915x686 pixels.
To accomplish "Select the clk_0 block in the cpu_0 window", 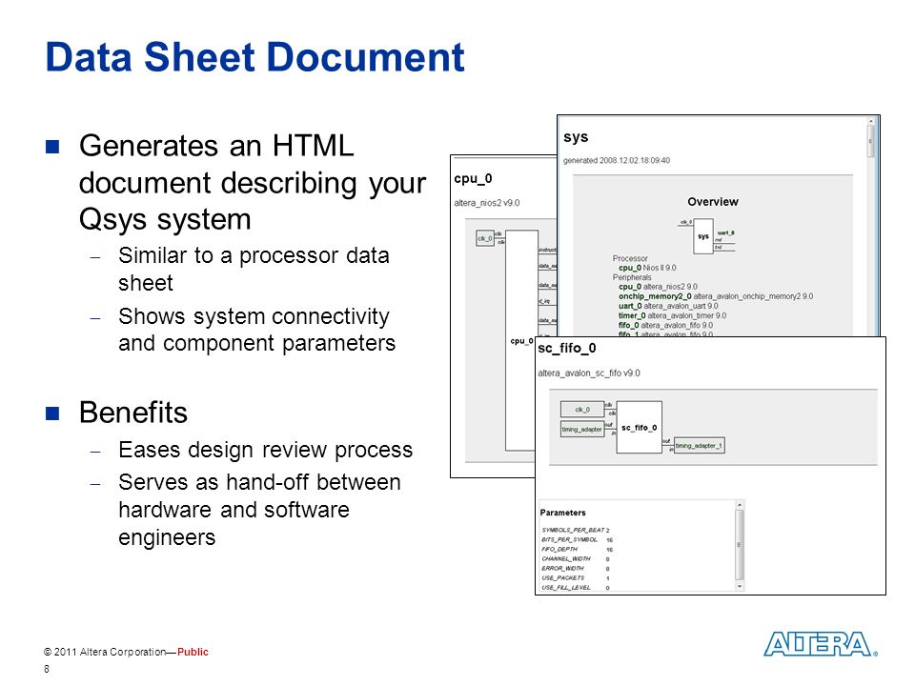I will (x=485, y=238).
